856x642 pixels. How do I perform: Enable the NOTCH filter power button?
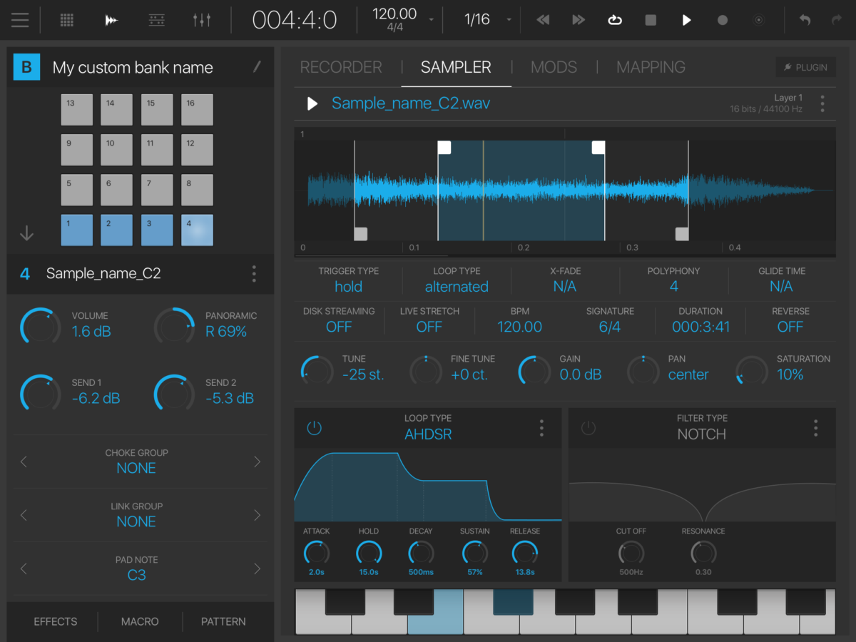pyautogui.click(x=588, y=428)
